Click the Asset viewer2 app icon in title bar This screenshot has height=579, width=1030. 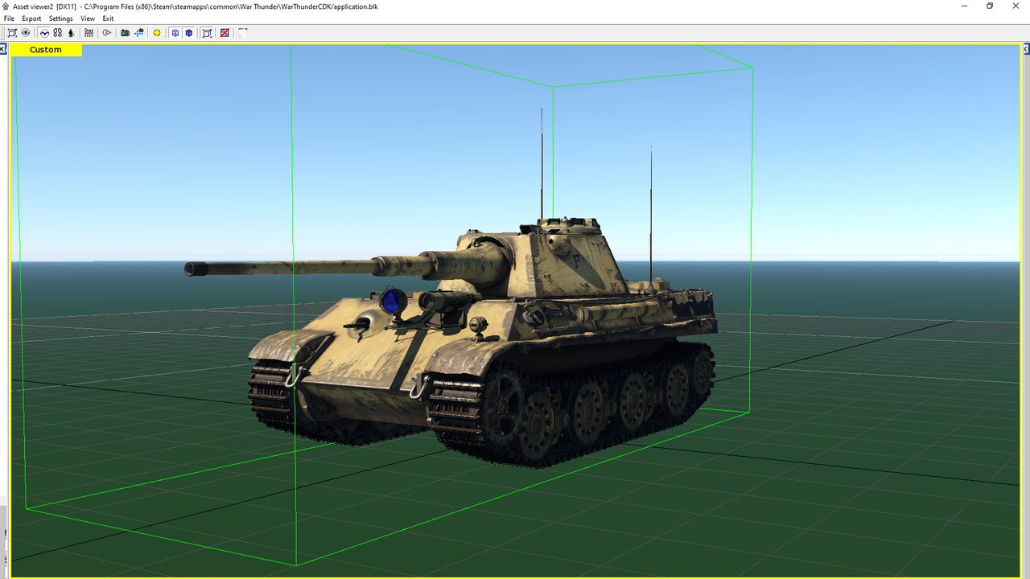click(6, 6)
